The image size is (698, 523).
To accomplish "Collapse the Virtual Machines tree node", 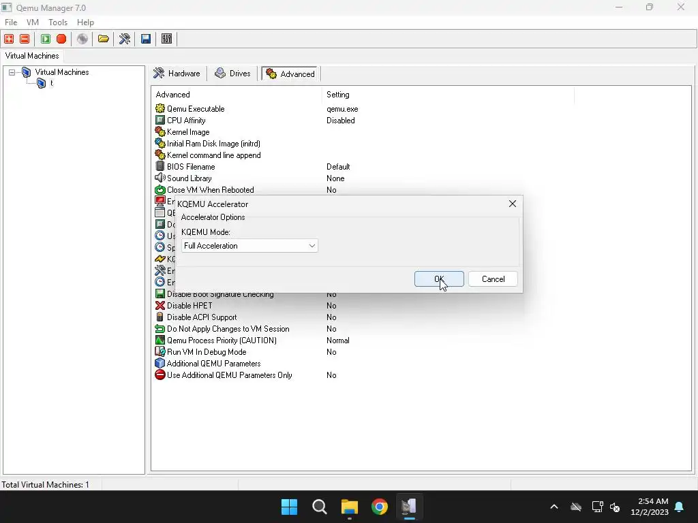I will click(12, 72).
